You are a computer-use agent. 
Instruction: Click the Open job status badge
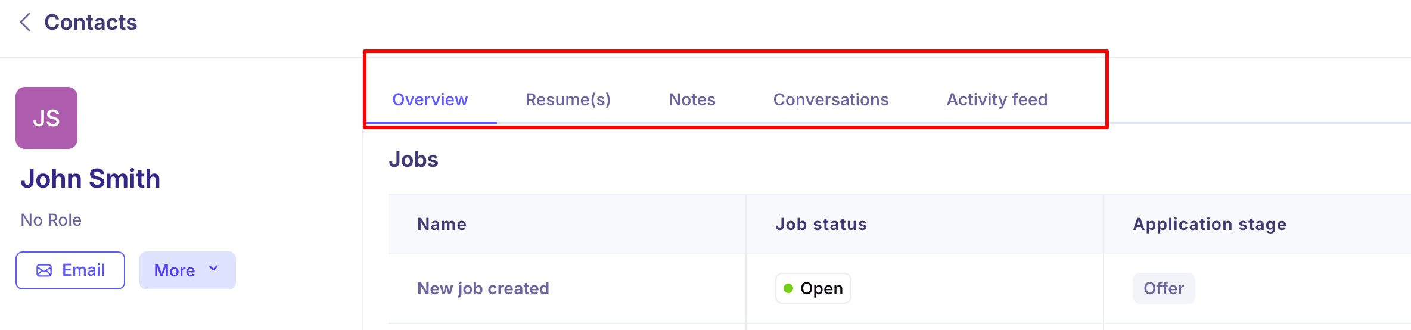click(813, 288)
